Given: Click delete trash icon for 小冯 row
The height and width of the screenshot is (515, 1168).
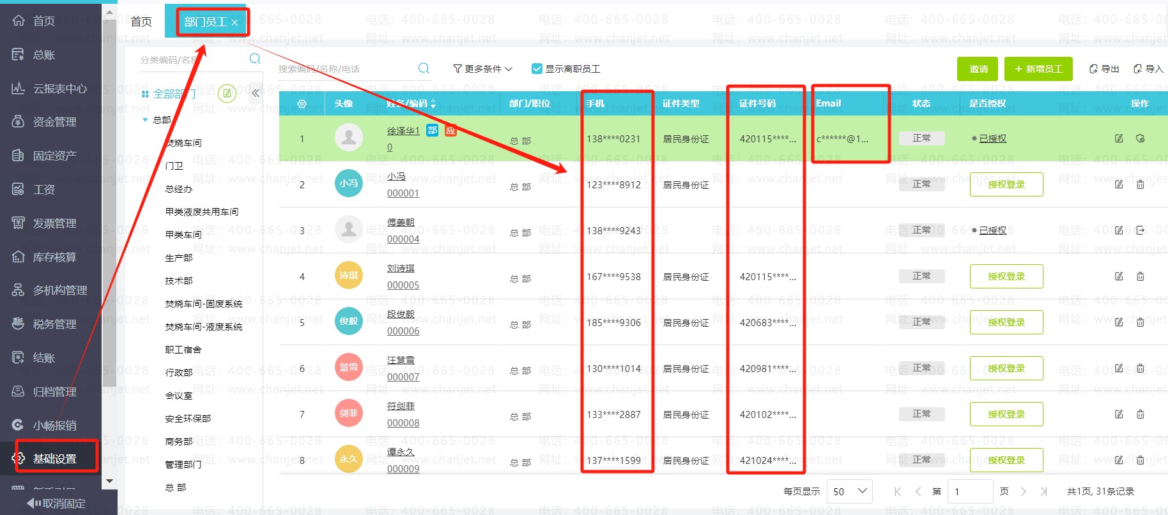Looking at the screenshot, I should 1140,184.
